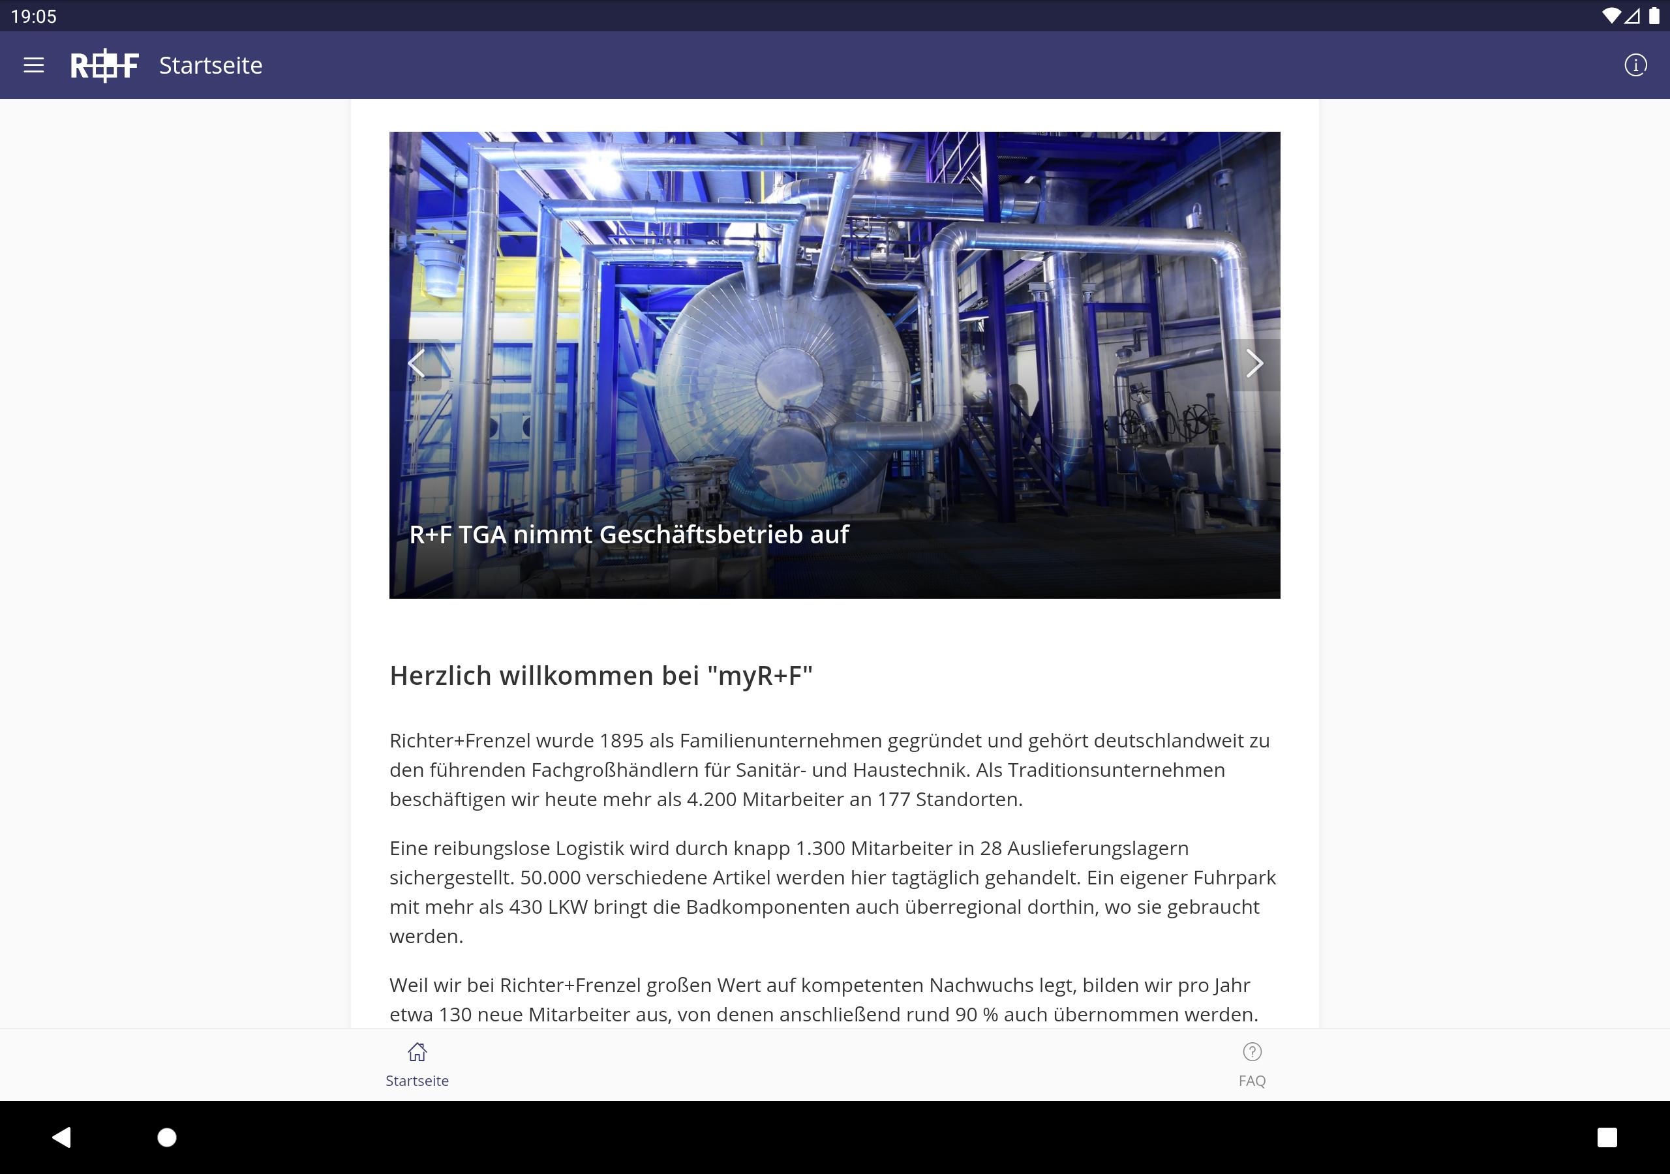Click the Startseite title in header

(x=211, y=65)
